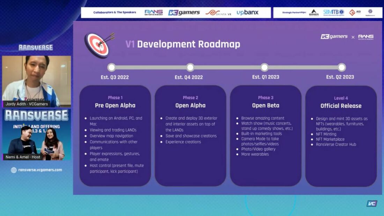Click the 'Open Beta' card heading
The width and height of the screenshot is (384, 216).
pyautogui.click(x=265, y=106)
